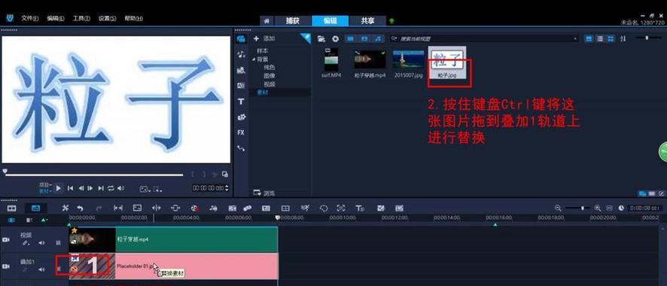Select the 图像 (Image) folder
Image resolution: width=667 pixels, height=286 pixels.
pos(270,76)
